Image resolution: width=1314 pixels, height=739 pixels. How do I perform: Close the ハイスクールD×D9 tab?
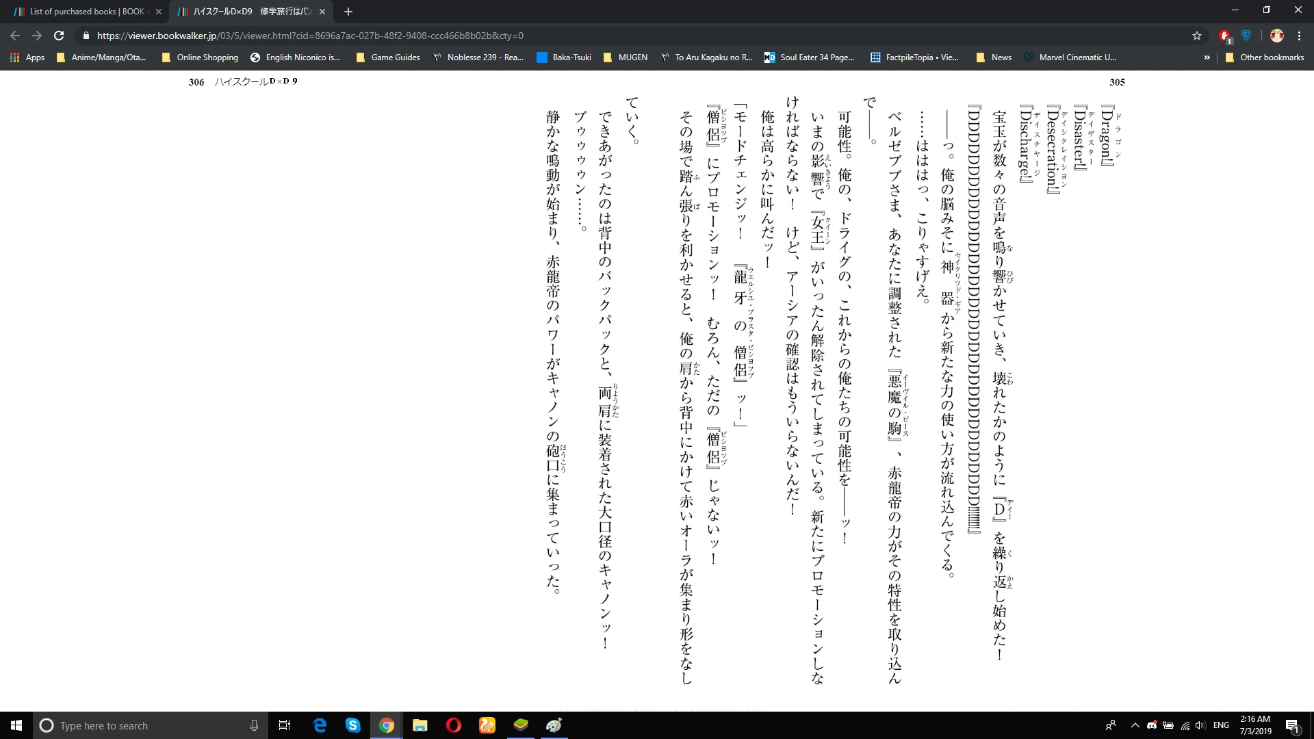pyautogui.click(x=322, y=12)
